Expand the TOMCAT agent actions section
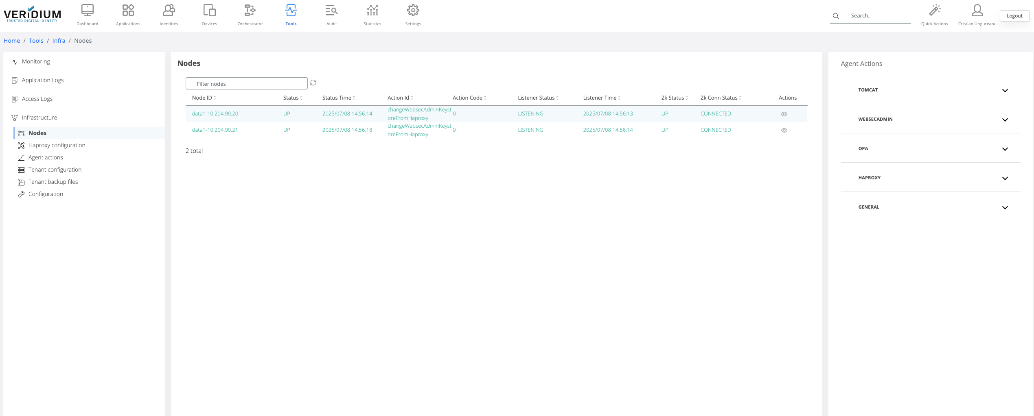Screen dimensions: 1034x416 point(1005,90)
